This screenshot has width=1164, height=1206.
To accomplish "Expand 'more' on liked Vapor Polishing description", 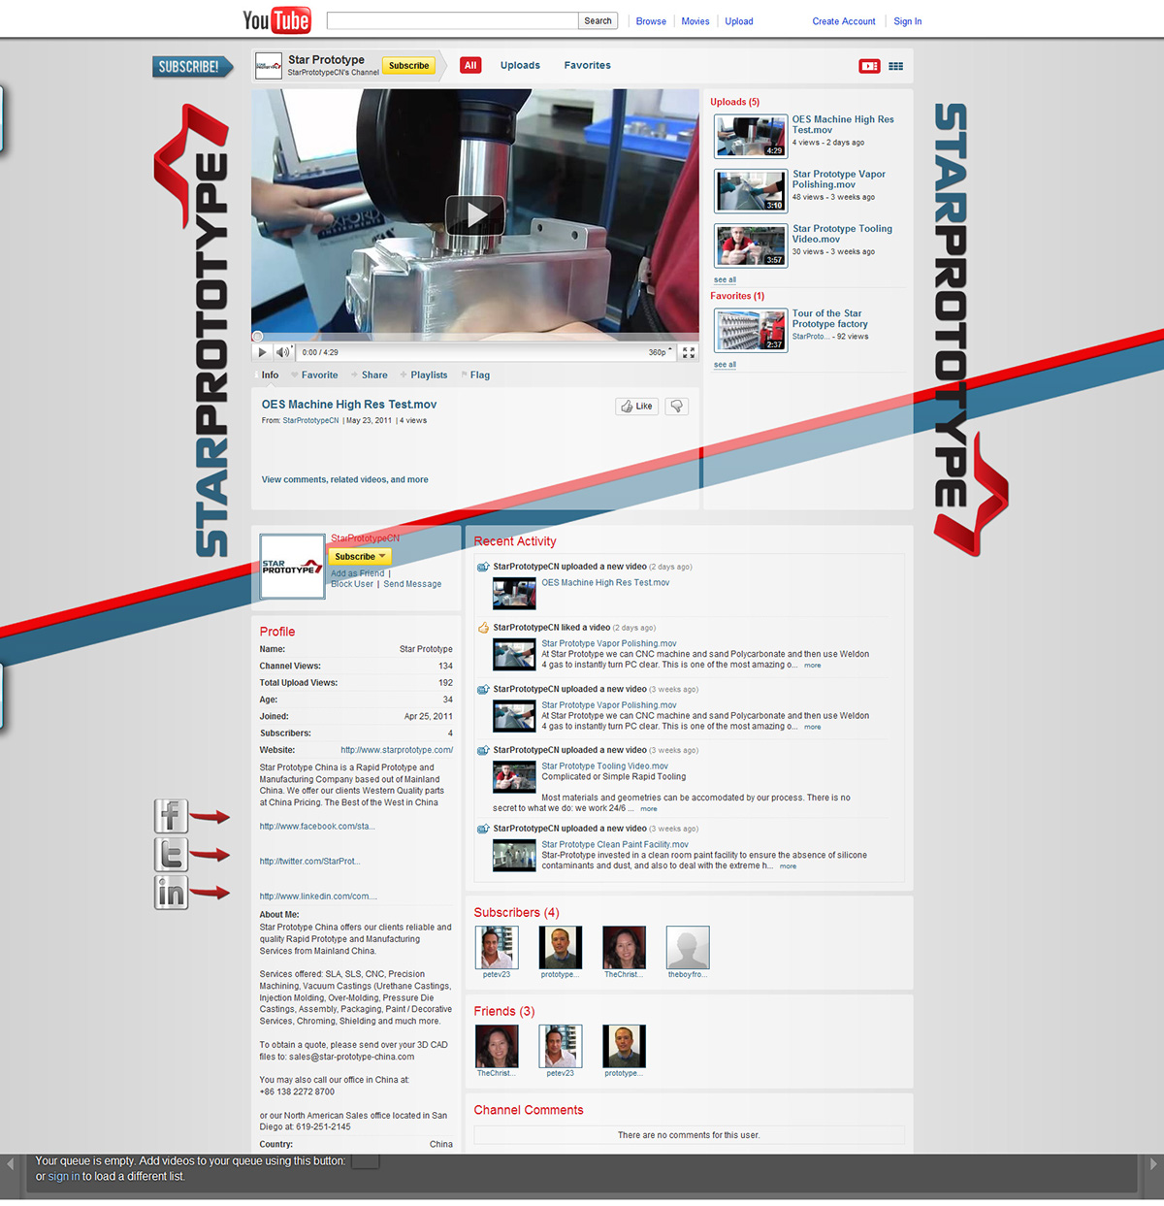I will tap(812, 666).
